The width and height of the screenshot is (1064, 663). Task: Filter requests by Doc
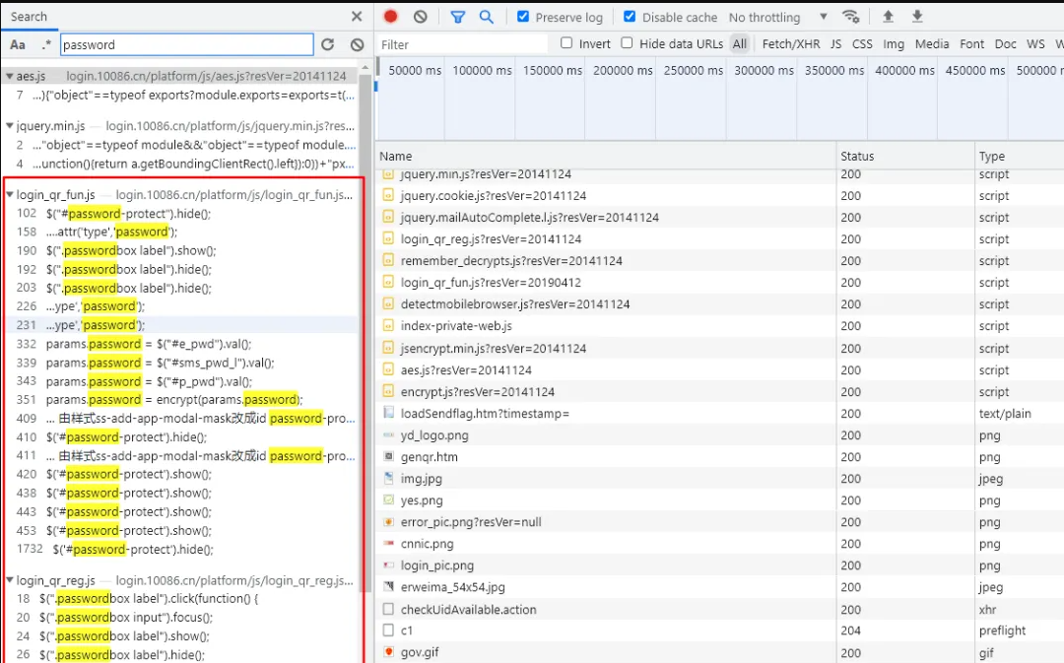pyautogui.click(x=1005, y=43)
